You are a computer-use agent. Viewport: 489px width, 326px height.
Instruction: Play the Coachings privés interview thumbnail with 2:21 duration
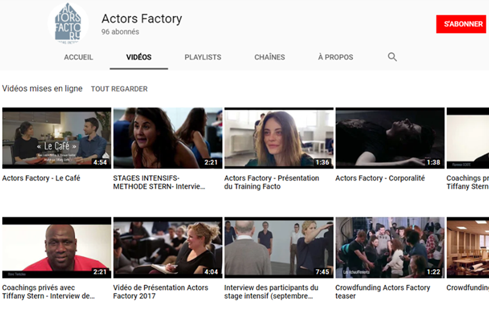57,247
